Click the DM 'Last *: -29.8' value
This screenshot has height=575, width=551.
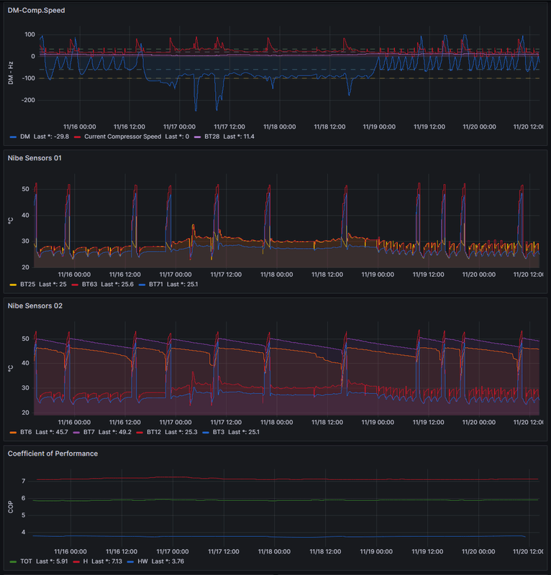click(x=51, y=137)
